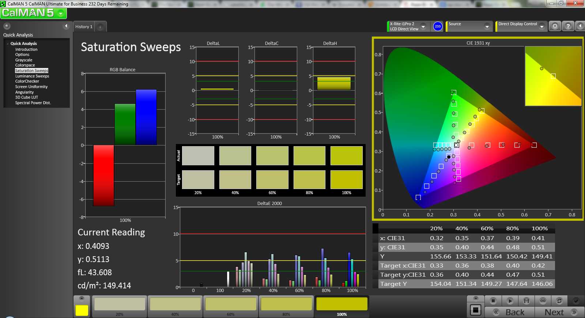585x318 pixels.
Task: Open settings with the gear icon
Action: pos(555,26)
